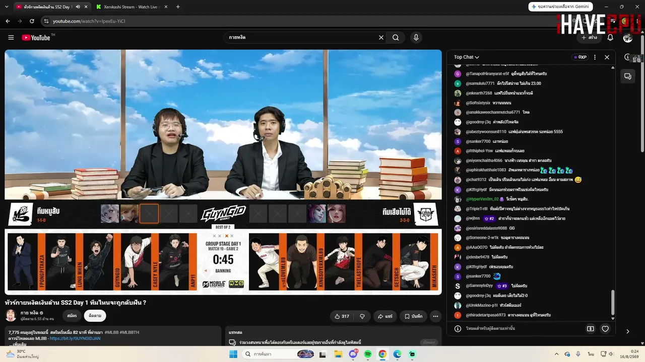Open the กาย หงิด channel avatar
Viewport: 645px width, 362px height.
[11, 316]
